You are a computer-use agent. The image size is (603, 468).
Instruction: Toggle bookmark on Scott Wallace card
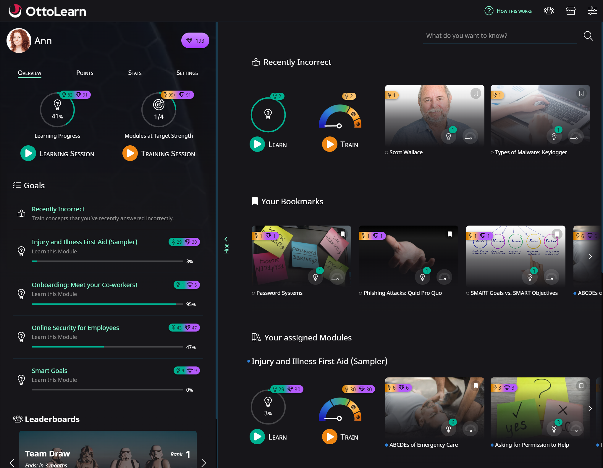476,94
